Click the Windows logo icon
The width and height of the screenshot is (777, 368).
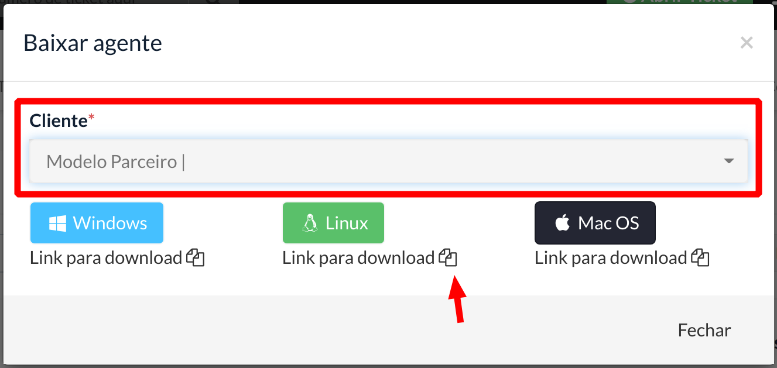point(57,223)
